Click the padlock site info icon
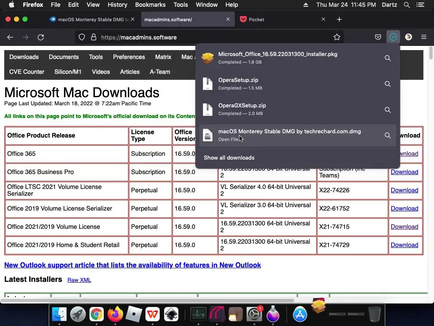The height and width of the screenshot is (326, 434). (94, 37)
